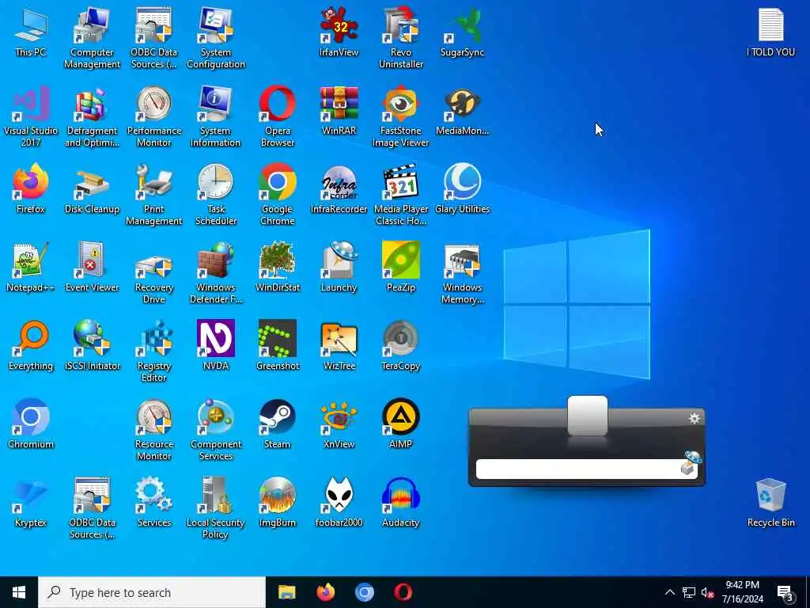Select the Firefox desktop shortcut
The width and height of the screenshot is (810, 608).
tap(31, 188)
